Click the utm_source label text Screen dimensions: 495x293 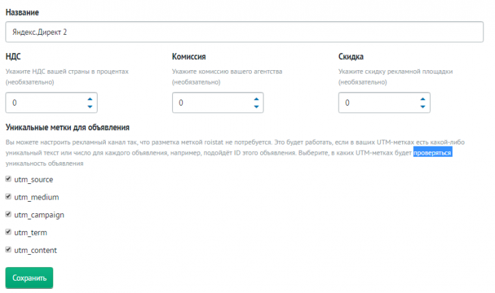coord(33,180)
